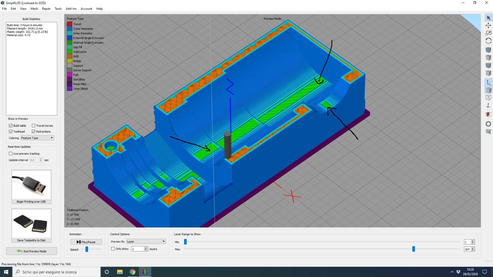Viewport: 493px width, 277px height.
Task: Open the Coloring Feature Type dropdown
Action: pos(37,138)
